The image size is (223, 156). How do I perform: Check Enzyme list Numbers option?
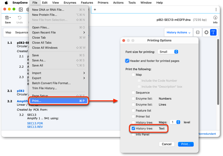(x=133, y=99)
